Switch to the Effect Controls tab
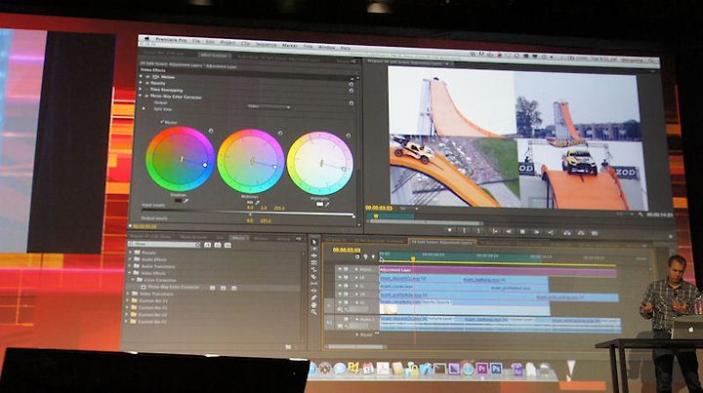Screen dimensions: 703x393 [214, 55]
